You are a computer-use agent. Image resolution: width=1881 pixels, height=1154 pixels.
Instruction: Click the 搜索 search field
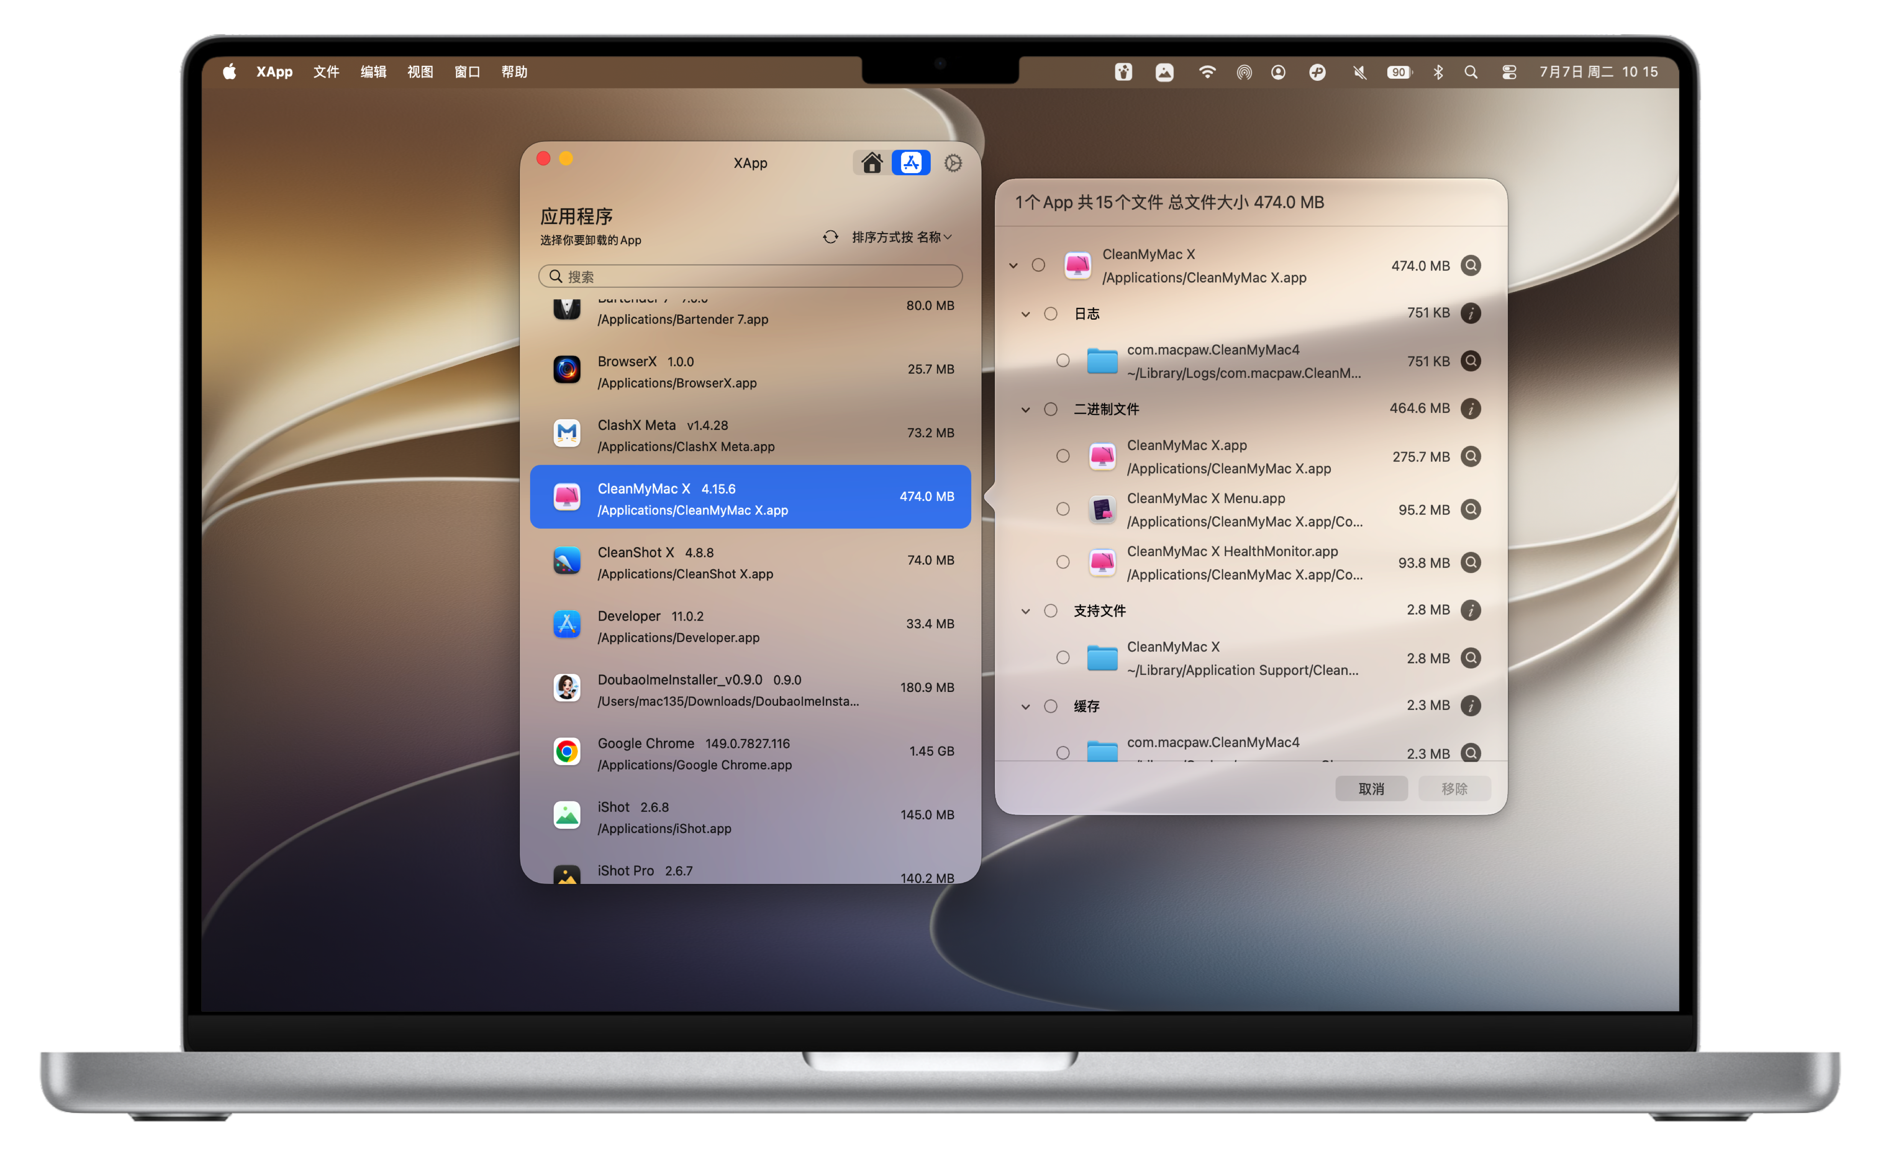[750, 276]
